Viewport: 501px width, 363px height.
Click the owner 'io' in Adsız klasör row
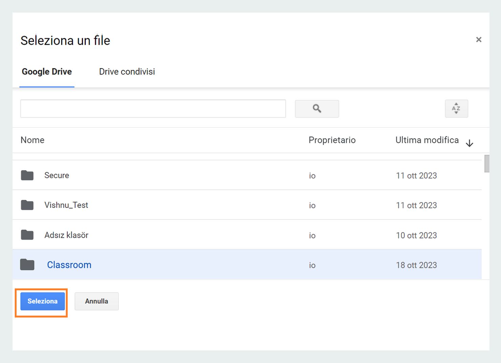pos(312,235)
